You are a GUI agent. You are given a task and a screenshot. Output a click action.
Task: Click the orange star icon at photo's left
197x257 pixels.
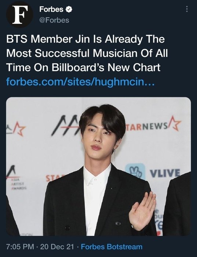(x=19, y=129)
